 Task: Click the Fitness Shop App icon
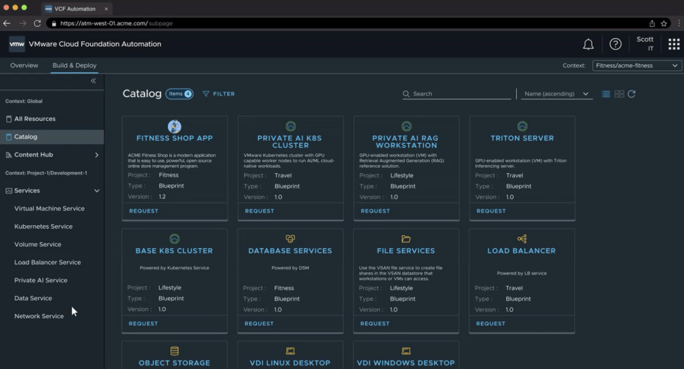point(175,126)
